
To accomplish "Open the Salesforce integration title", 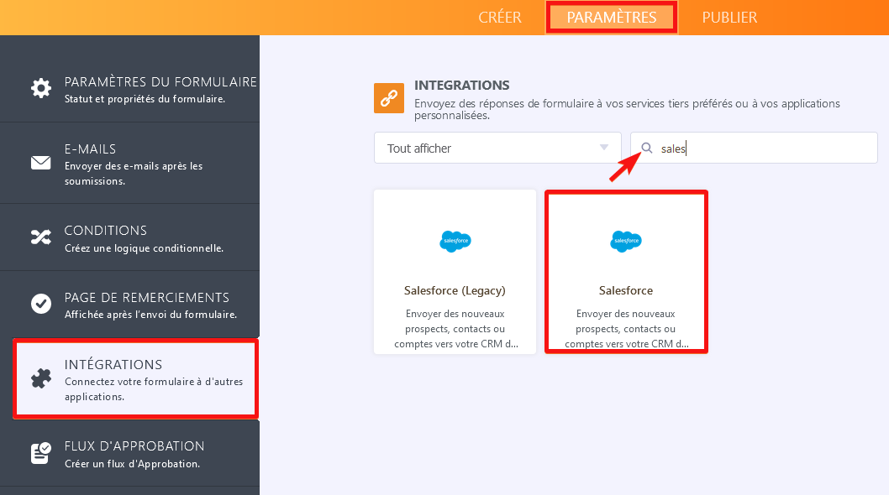I will (626, 290).
